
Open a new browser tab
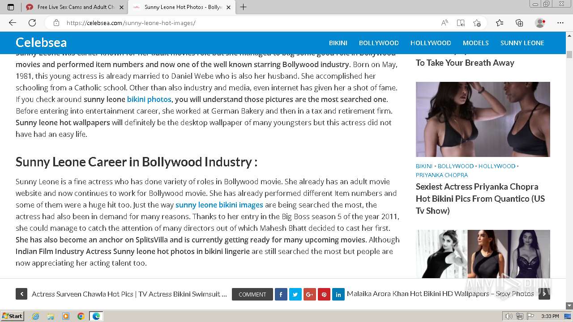click(x=244, y=7)
